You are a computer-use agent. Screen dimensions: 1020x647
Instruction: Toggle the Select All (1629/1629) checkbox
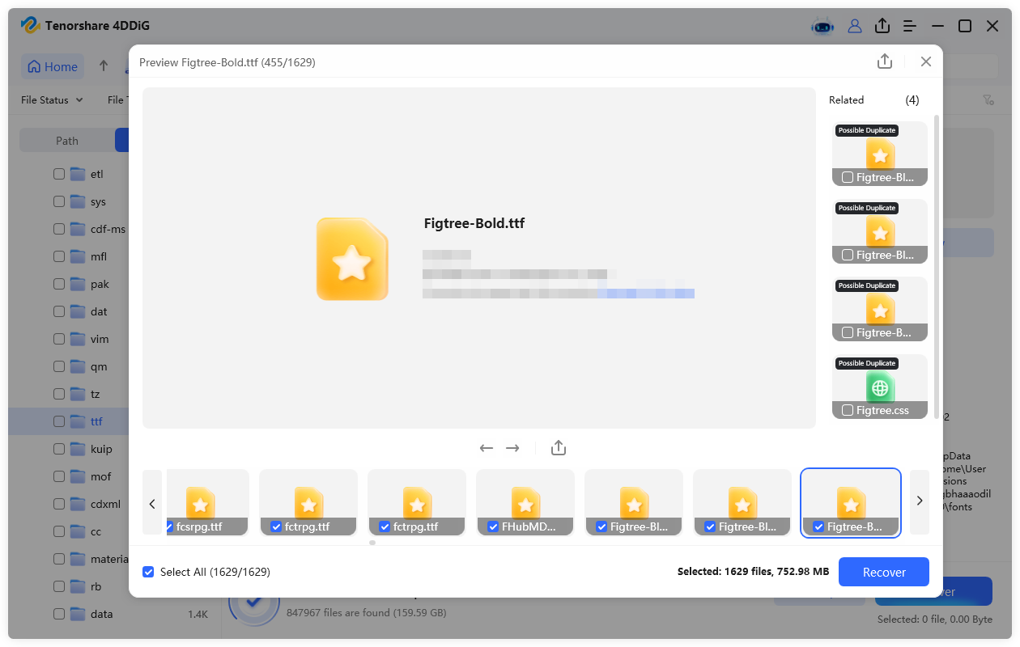tap(148, 572)
